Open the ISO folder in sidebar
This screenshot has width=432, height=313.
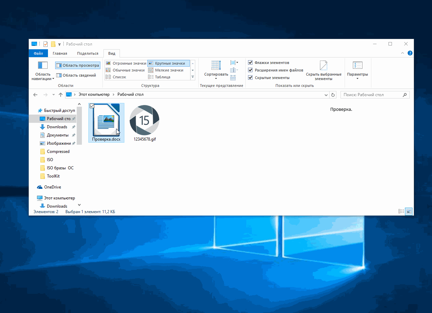47,160
